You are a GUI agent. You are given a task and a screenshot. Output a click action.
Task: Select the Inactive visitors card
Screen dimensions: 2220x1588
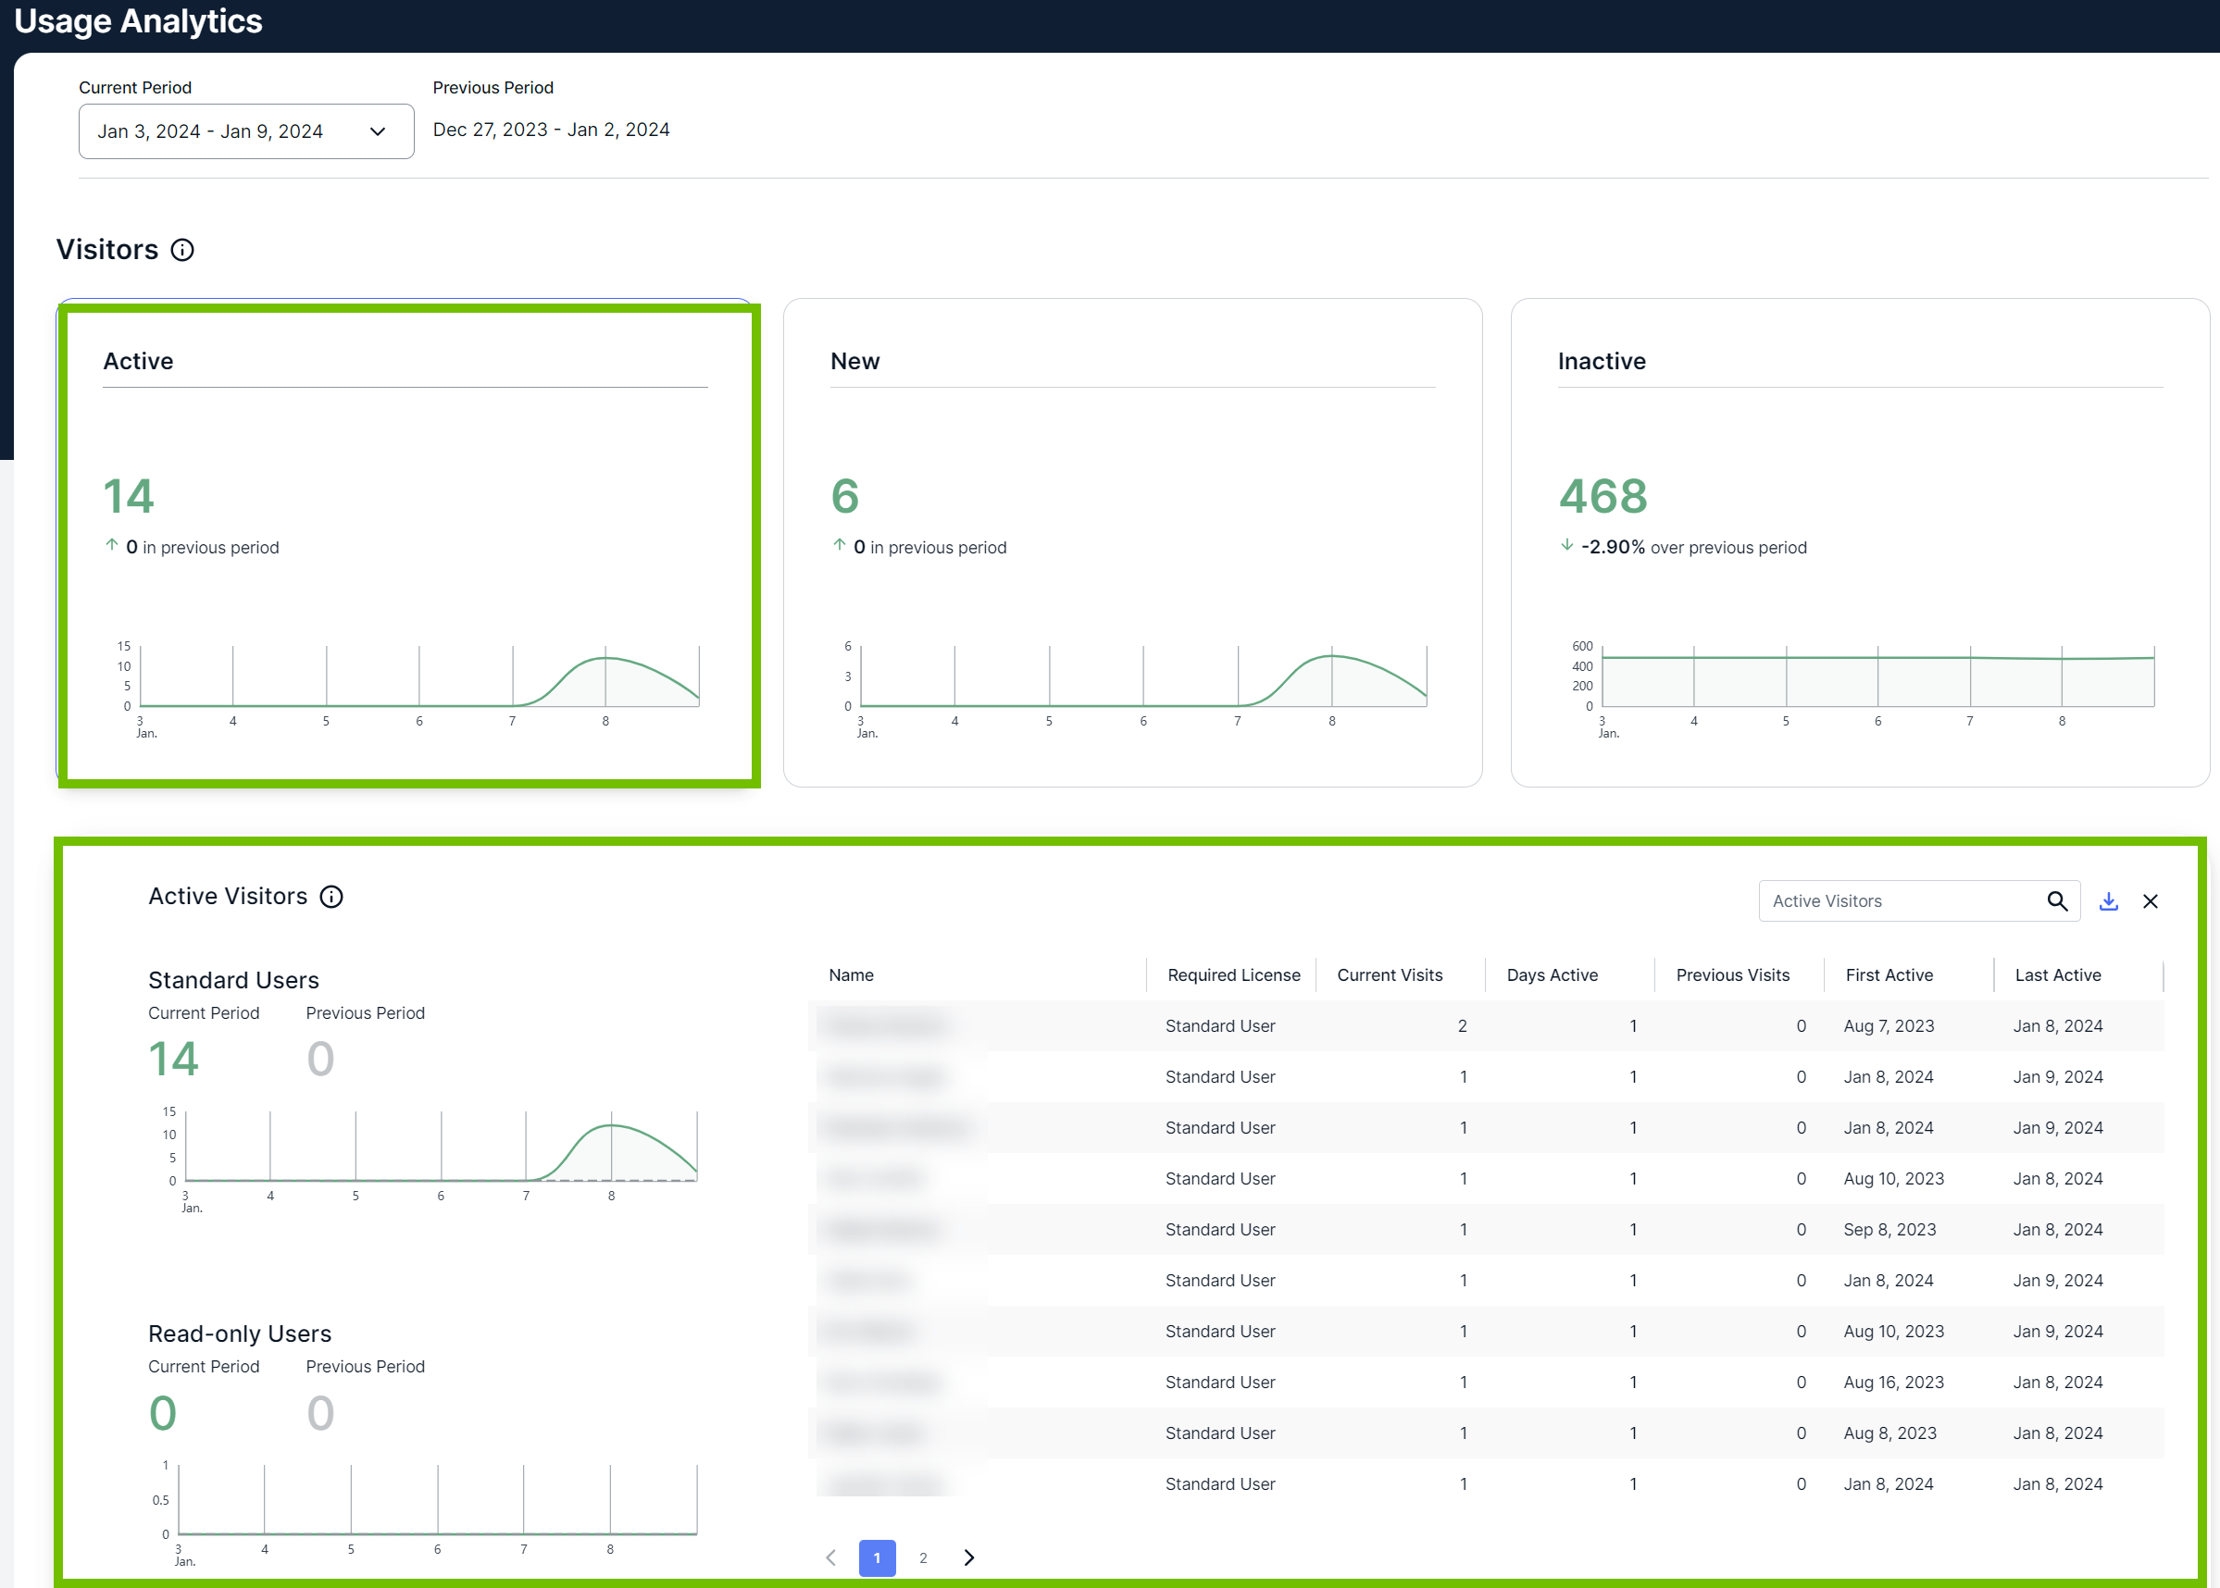pyautogui.click(x=1860, y=542)
